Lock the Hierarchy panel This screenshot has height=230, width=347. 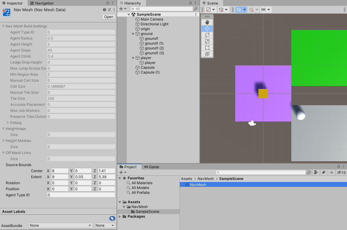pos(190,3)
